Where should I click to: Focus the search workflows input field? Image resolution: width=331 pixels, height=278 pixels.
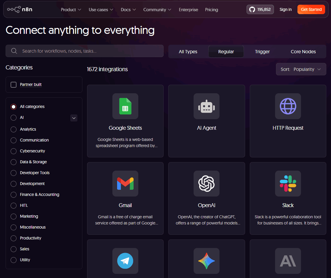pyautogui.click(x=84, y=51)
